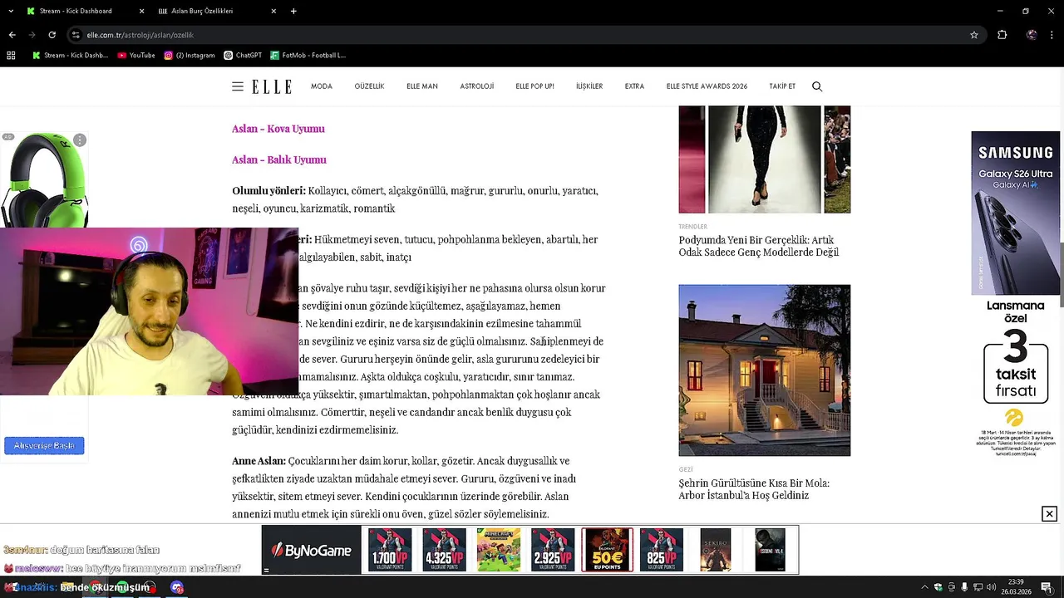
Task: Select the Sekiro game thumbnail
Action: tap(716, 550)
